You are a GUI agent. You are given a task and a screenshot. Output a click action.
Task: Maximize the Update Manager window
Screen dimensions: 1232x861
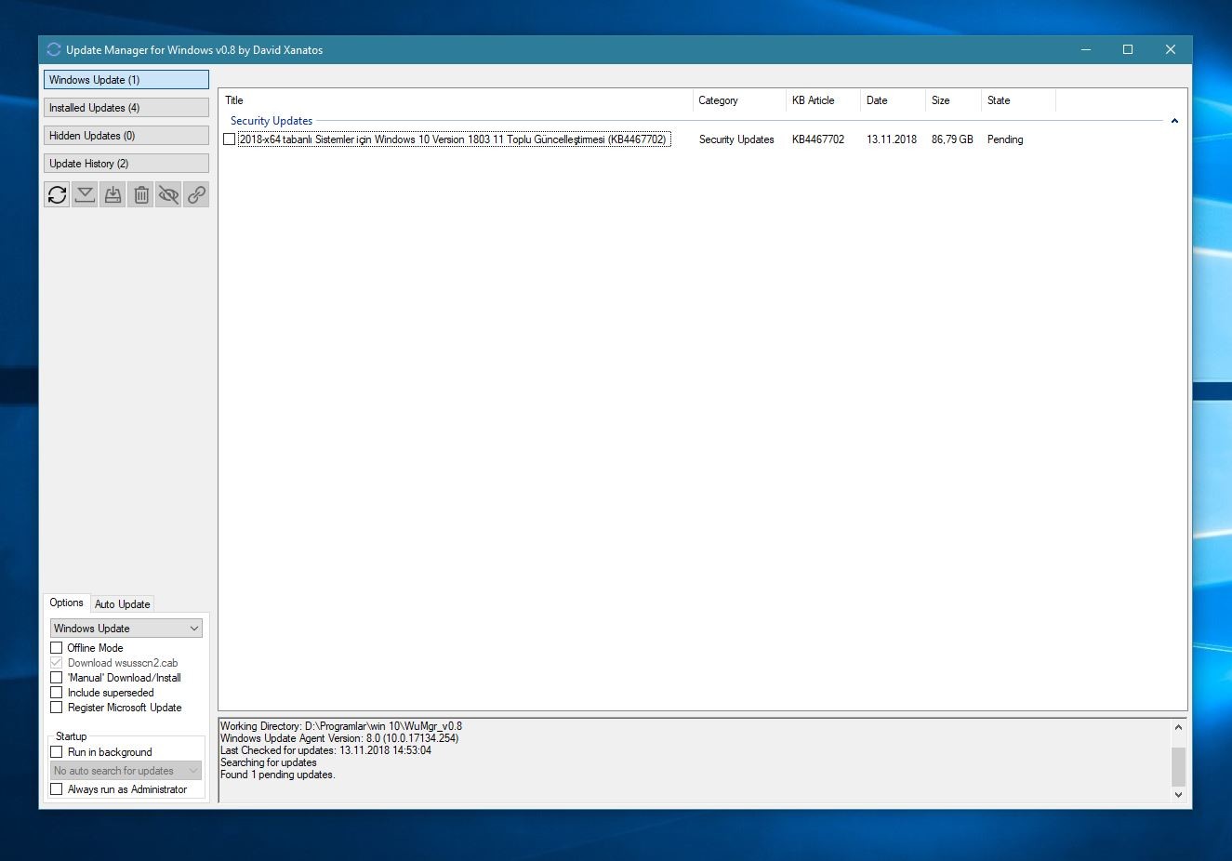(1128, 49)
